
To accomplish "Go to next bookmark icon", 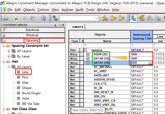I will pos(114,18).
